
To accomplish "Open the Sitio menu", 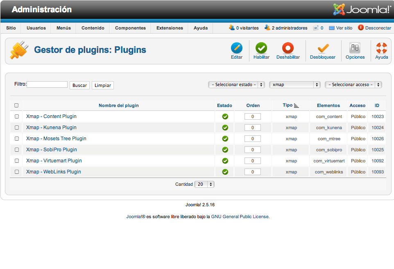I will (11, 28).
